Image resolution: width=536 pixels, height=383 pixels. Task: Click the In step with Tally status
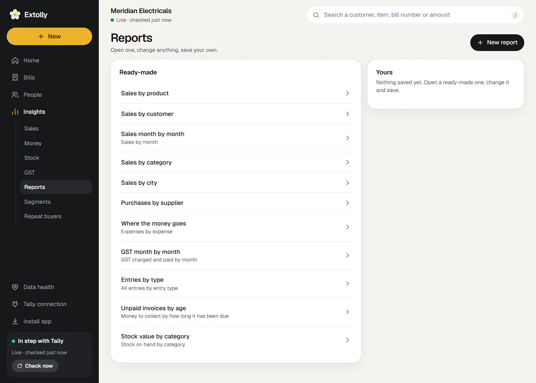point(41,341)
